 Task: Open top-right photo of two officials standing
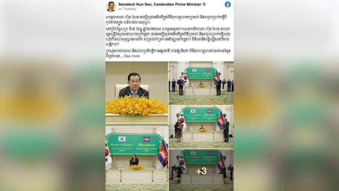tap(201, 83)
